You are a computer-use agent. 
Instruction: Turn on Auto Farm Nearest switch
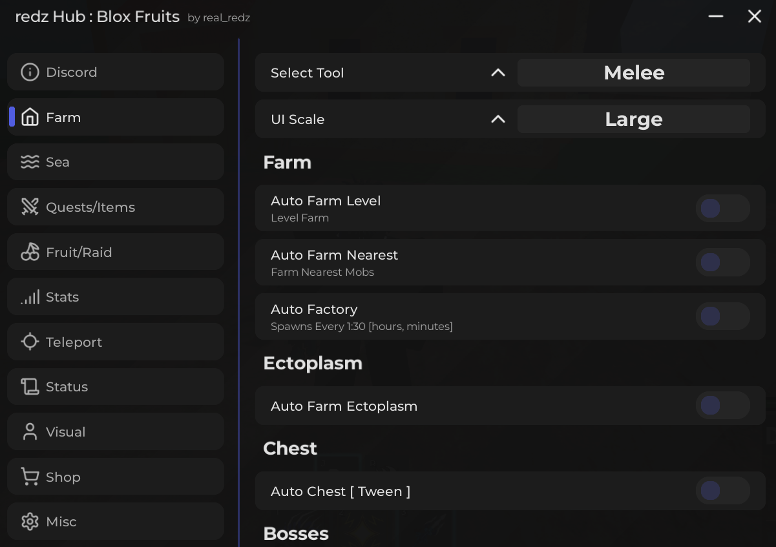(722, 263)
